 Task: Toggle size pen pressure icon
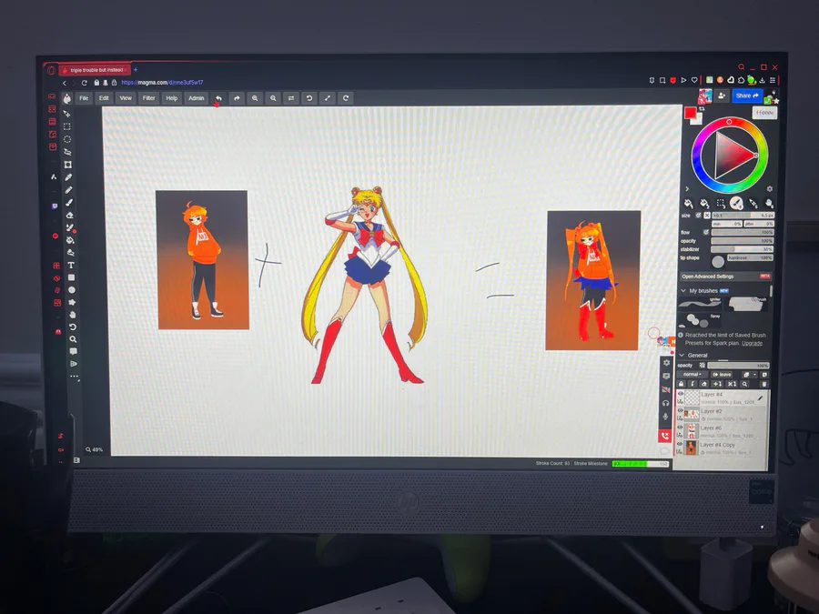[698, 215]
